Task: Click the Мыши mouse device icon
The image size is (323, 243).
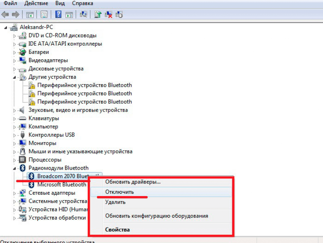Action: point(23,151)
